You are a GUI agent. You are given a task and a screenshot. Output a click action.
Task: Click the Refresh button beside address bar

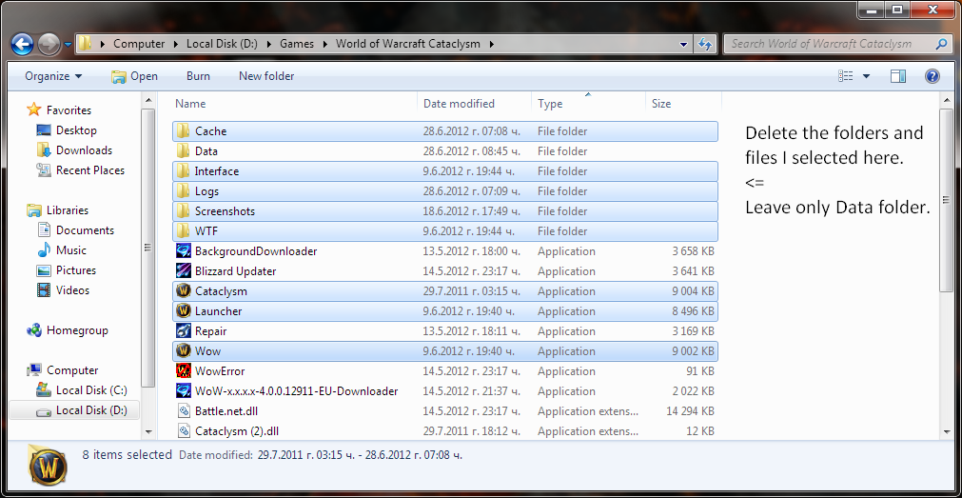705,44
